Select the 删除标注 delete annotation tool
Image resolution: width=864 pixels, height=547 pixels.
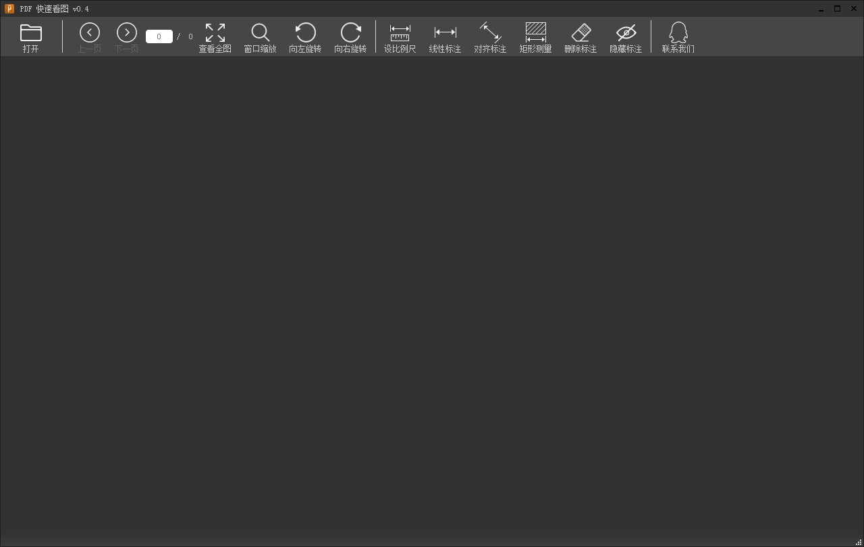pos(580,36)
